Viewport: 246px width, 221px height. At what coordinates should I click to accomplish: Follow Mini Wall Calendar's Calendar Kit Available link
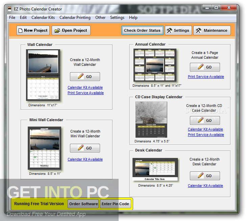coord(85,159)
